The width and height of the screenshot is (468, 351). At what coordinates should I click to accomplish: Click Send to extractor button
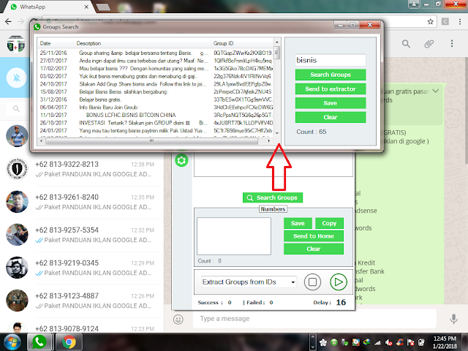[x=331, y=88]
